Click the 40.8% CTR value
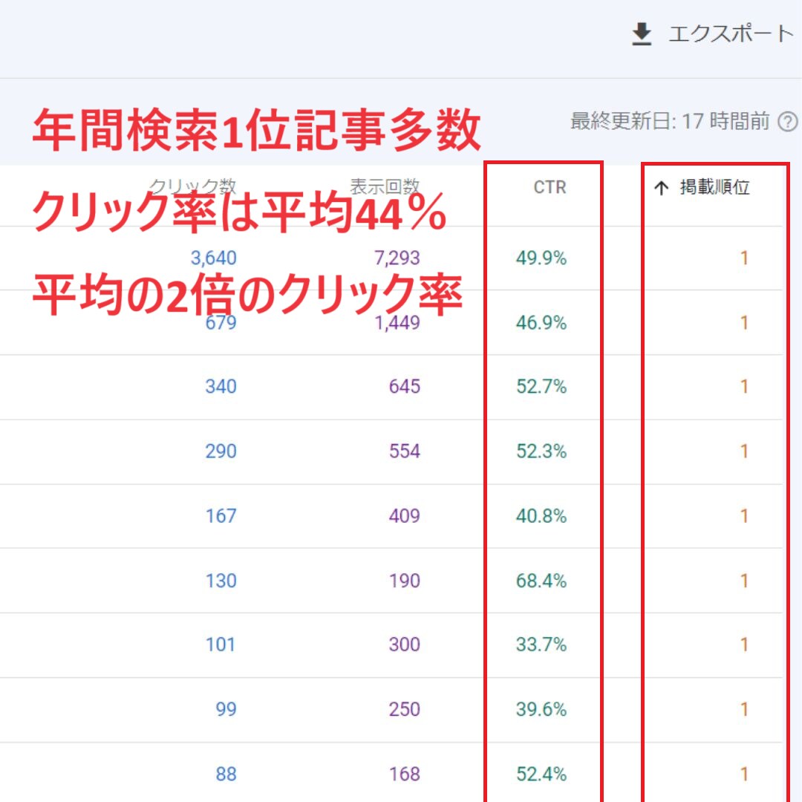This screenshot has height=802, width=802. click(541, 515)
